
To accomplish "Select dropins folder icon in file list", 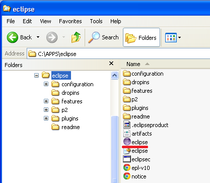I will pyautogui.click(x=127, y=82).
